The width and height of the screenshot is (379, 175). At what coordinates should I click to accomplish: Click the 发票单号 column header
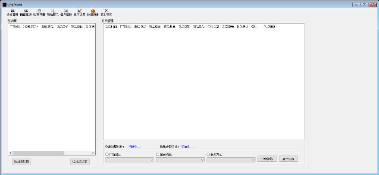pos(228,27)
